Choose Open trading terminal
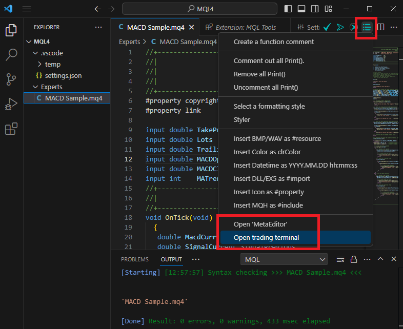This screenshot has height=329, width=403. tap(295, 238)
